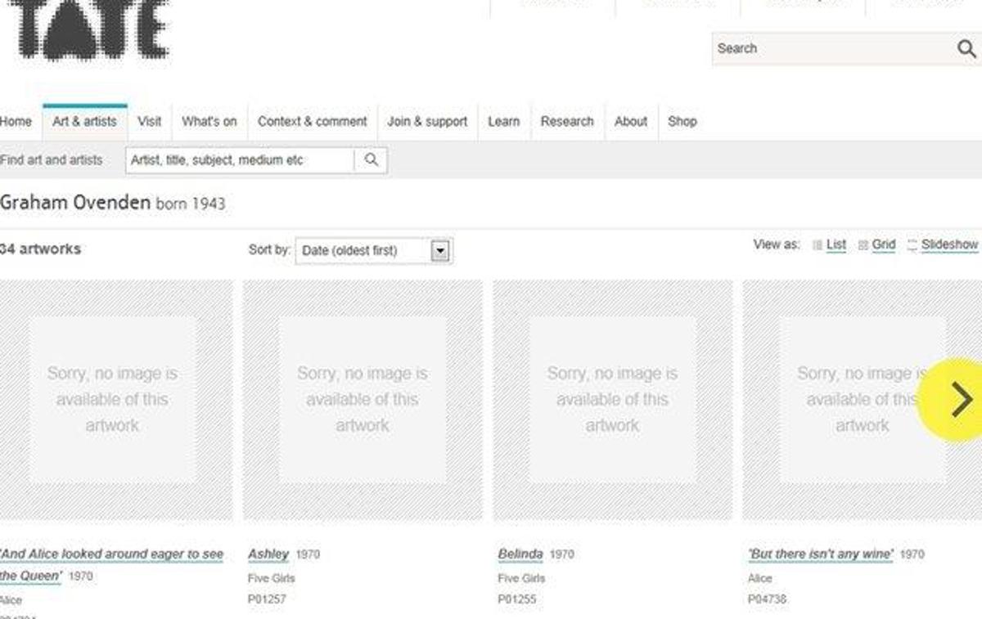Open the Research menu item
982x619 pixels.
(x=566, y=122)
